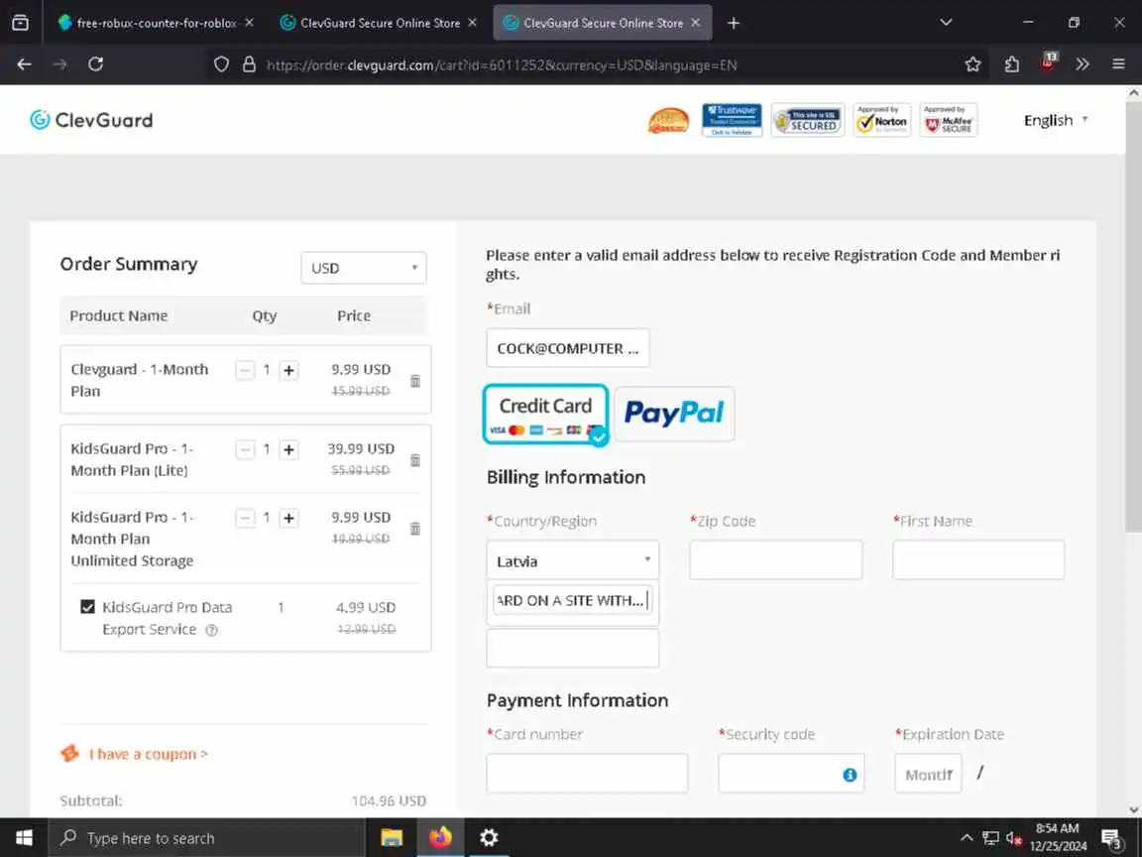This screenshot has height=857, width=1142.
Task: Delete KidsGuard Pro Unlimited Storage item
Action: click(x=415, y=529)
